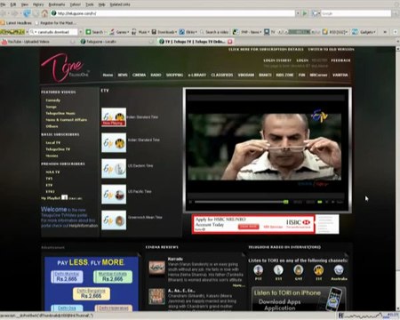Select MAA TV under Premium Subscribers
400x320 pixels.
[x=52, y=172]
